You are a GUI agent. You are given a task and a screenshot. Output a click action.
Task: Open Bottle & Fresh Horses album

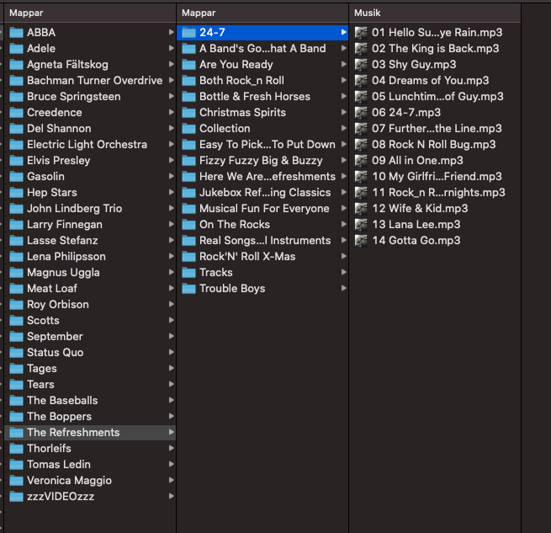point(262,97)
